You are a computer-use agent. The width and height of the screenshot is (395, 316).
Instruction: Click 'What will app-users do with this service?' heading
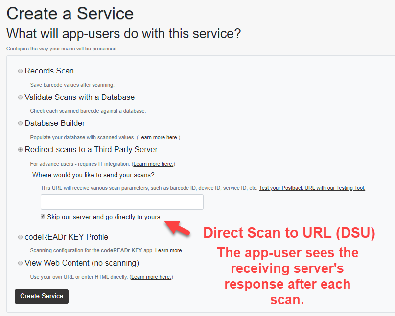coord(124,33)
